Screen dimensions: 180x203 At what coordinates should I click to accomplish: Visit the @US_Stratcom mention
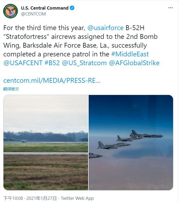[x=84, y=63]
